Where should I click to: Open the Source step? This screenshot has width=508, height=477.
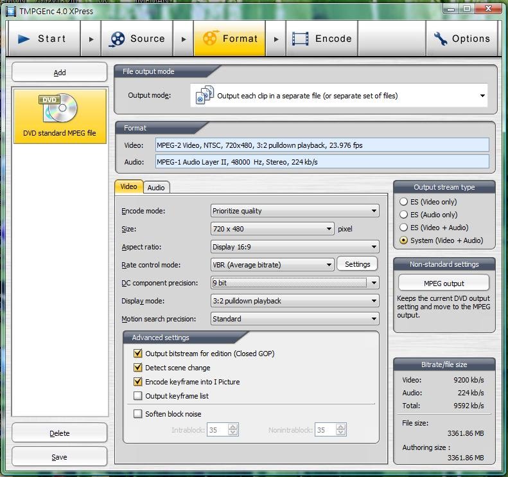(x=137, y=39)
